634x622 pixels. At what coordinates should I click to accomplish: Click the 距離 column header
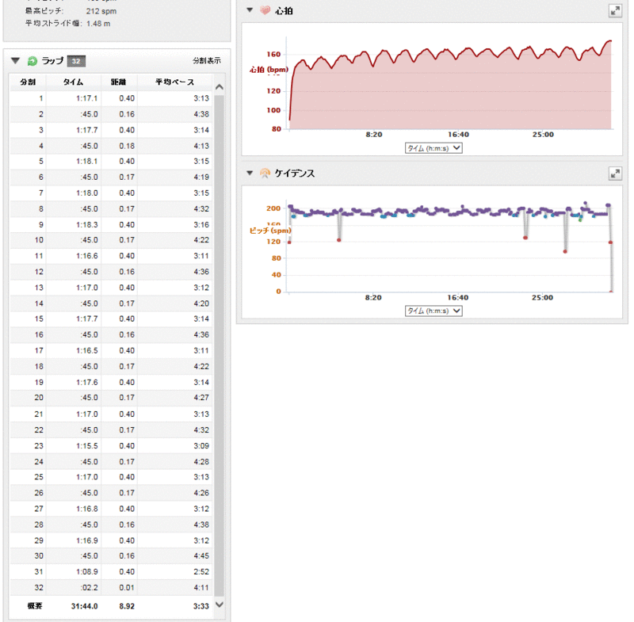click(118, 82)
